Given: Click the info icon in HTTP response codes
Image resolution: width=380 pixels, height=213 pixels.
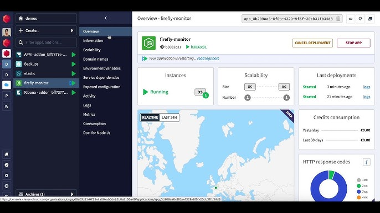Looking at the screenshot, I should tap(367, 162).
